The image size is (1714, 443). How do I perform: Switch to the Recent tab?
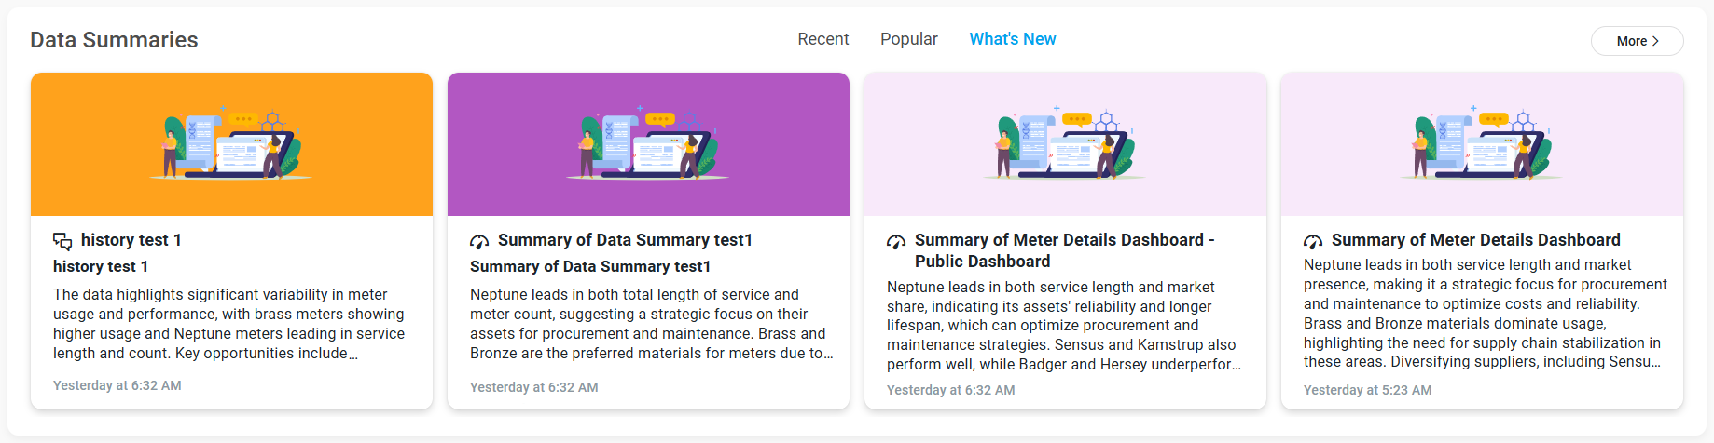click(822, 39)
